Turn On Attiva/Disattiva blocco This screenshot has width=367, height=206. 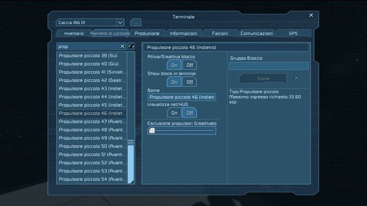[174, 65]
